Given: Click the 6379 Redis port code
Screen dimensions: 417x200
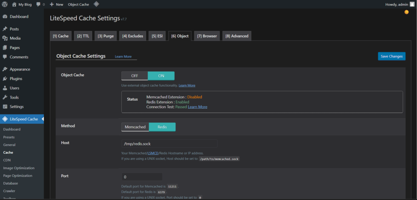Looking at the screenshot, I should coord(161,192).
